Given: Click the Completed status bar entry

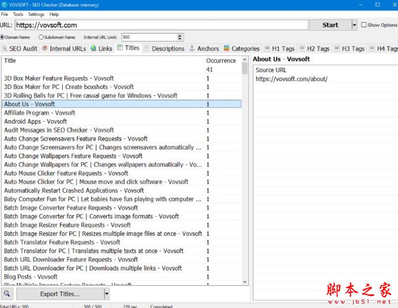Looking at the screenshot, I should (161, 306).
